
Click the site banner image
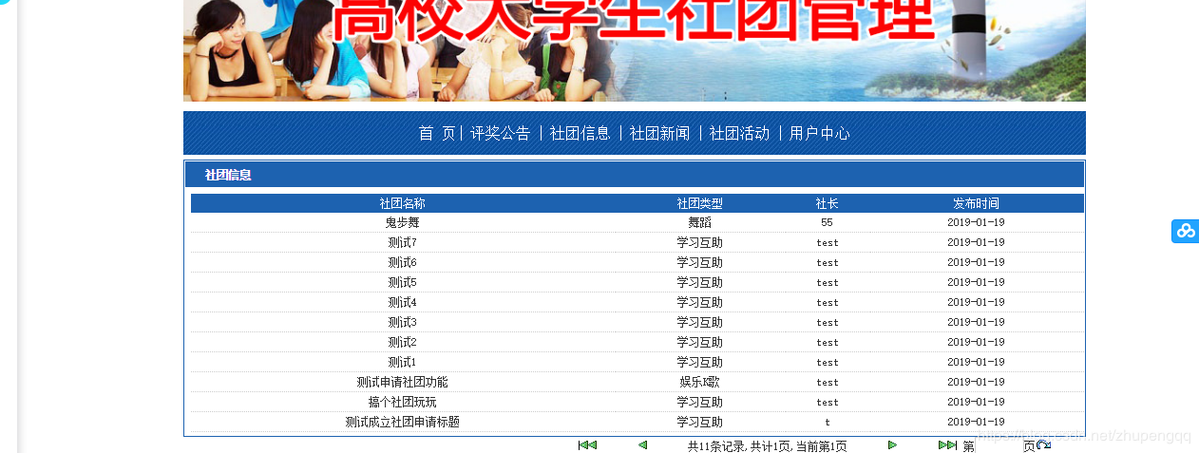(634, 50)
